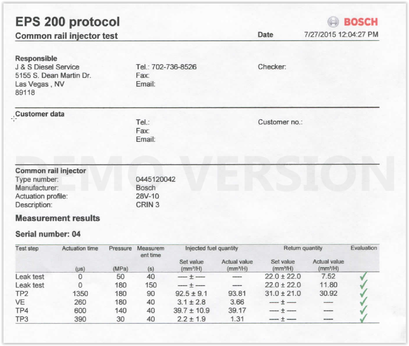This screenshot has height=346, width=409.
Task: Click the green checkmark for the 180 MPa leak test
Action: pos(364,285)
